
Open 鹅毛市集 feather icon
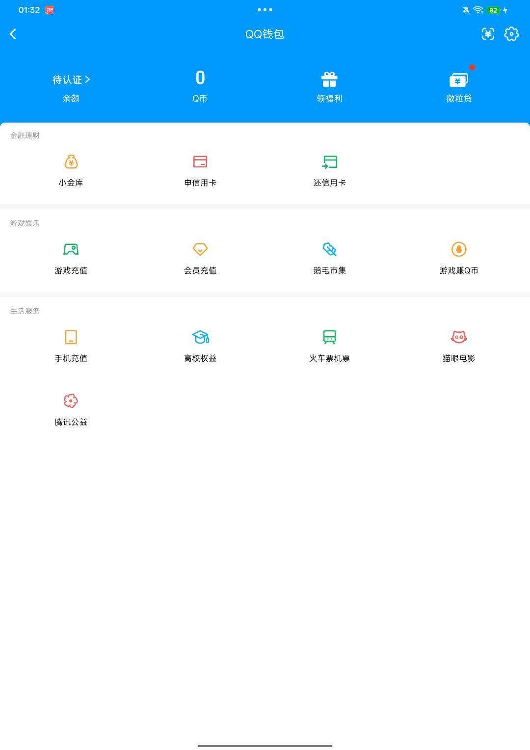329,249
